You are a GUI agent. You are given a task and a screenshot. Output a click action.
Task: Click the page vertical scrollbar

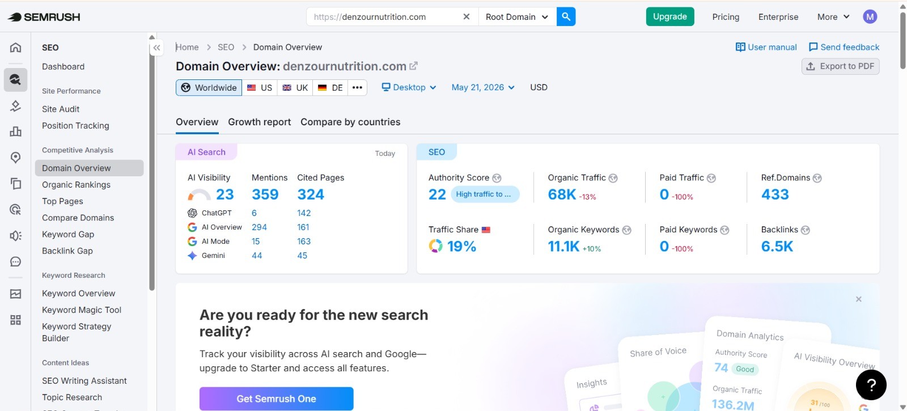902,40
